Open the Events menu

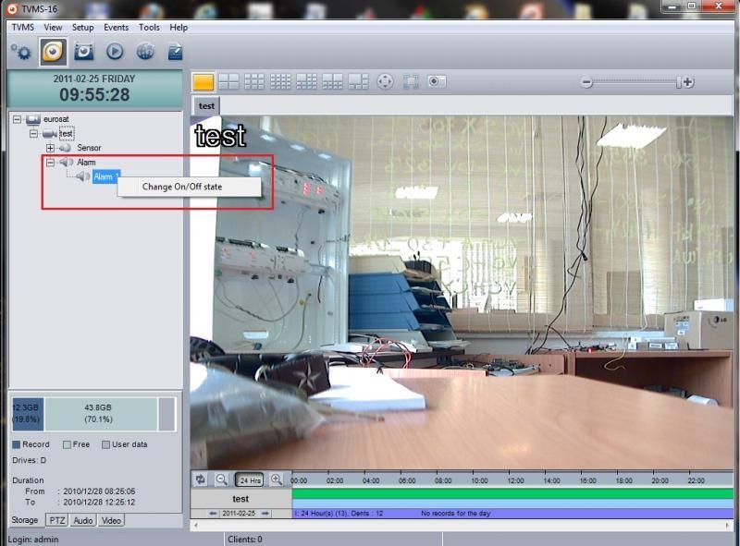click(116, 28)
